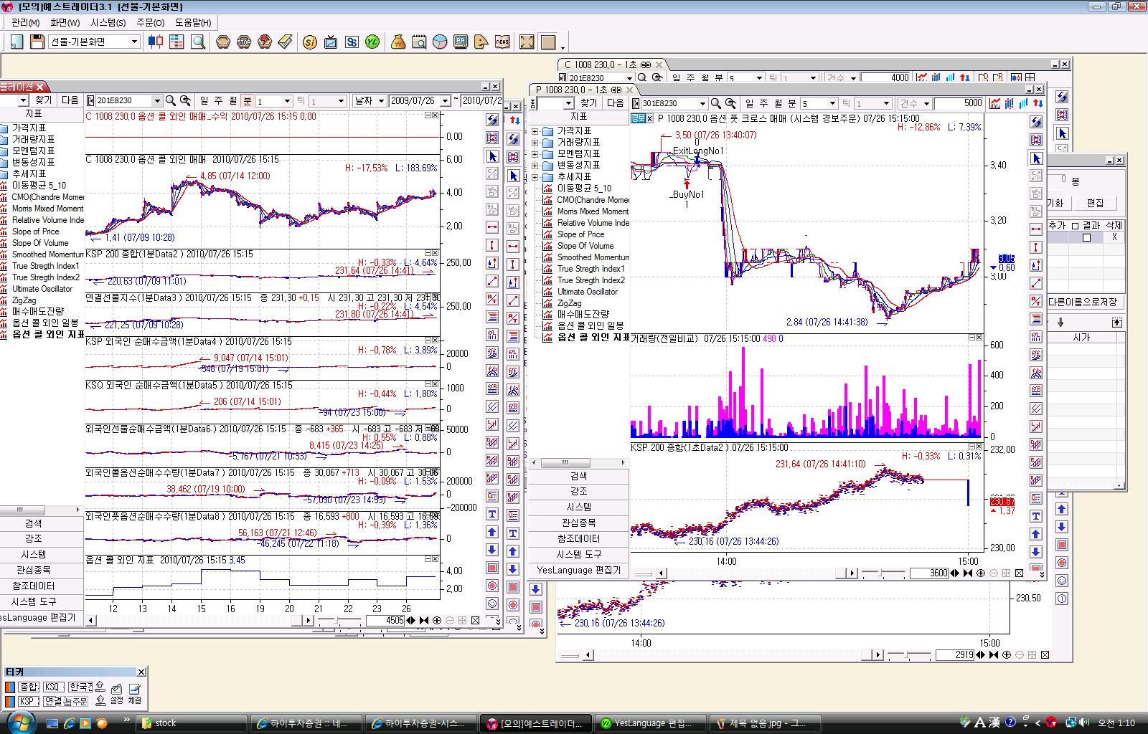Open the 관리(M) menu
This screenshot has width=1148, height=734.
point(24,22)
